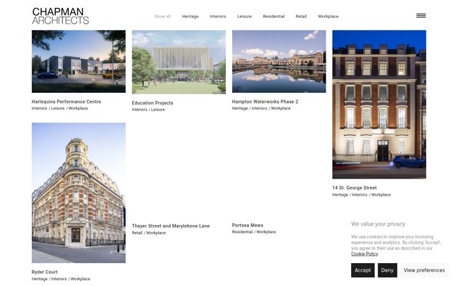Open Thayer Street and Marylebone Lane project

[x=170, y=226]
